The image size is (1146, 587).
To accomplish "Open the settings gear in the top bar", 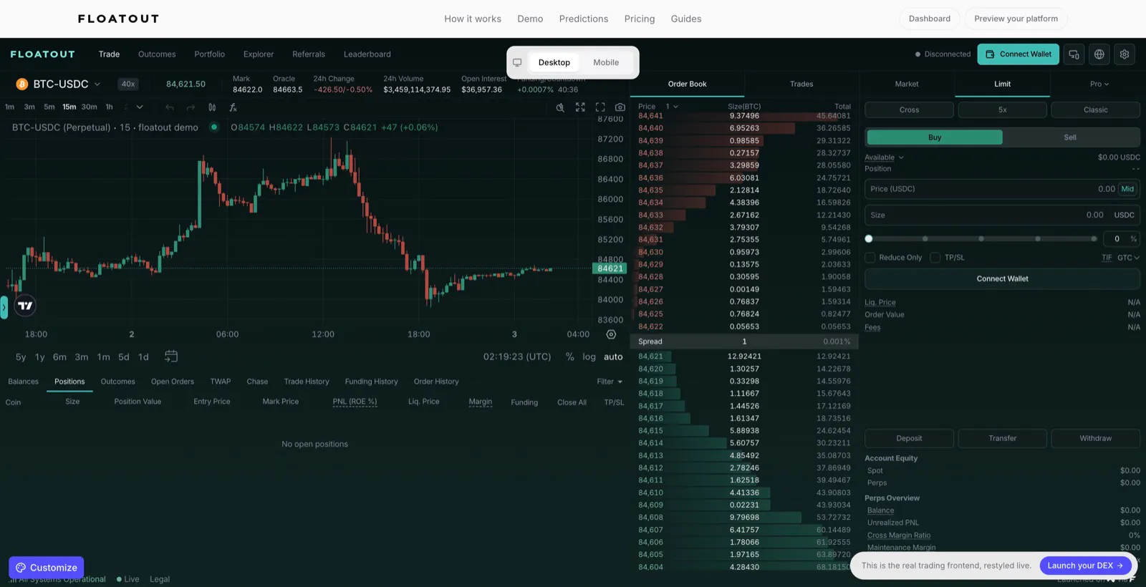I will click(x=1125, y=54).
